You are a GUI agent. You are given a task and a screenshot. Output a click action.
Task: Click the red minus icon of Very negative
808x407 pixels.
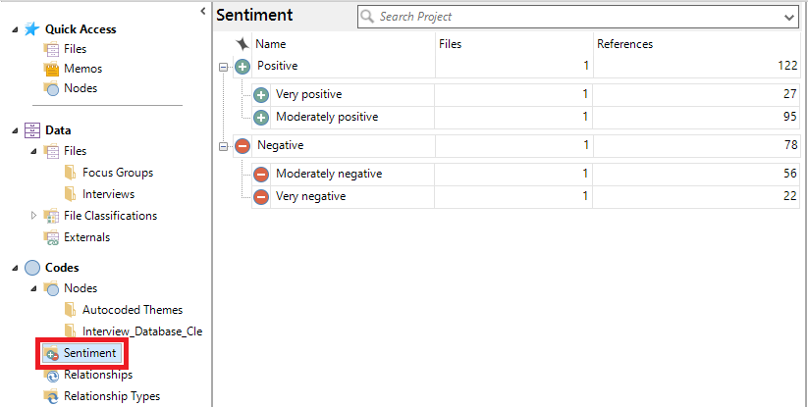point(261,197)
